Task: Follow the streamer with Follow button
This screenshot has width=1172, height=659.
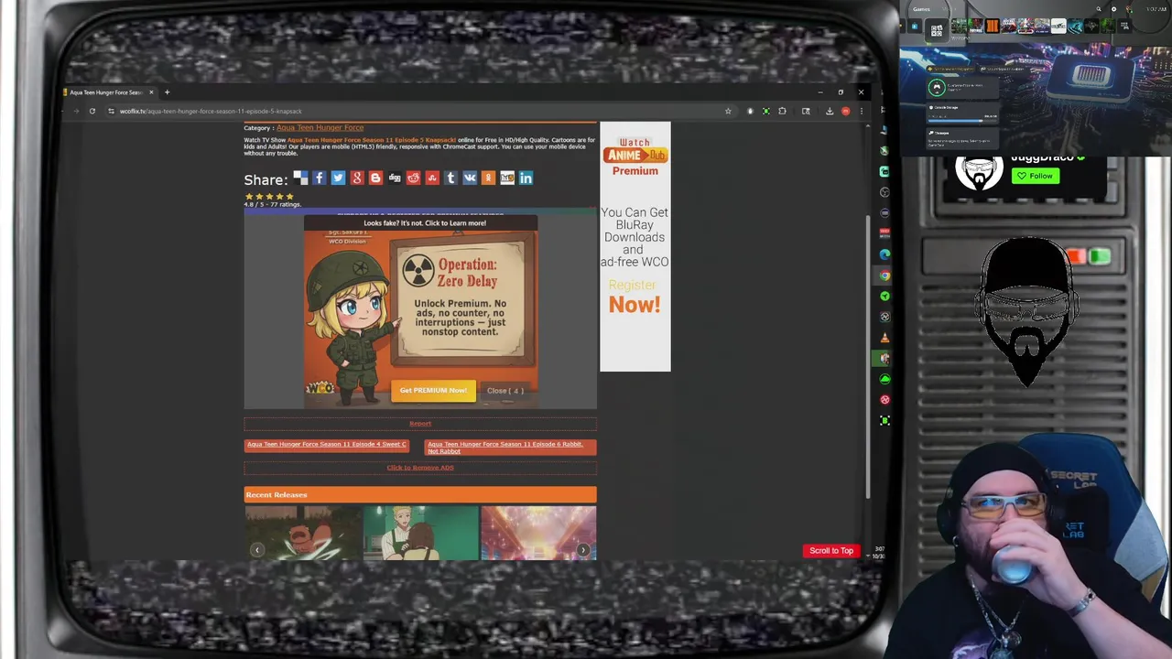Action: 1036,176
